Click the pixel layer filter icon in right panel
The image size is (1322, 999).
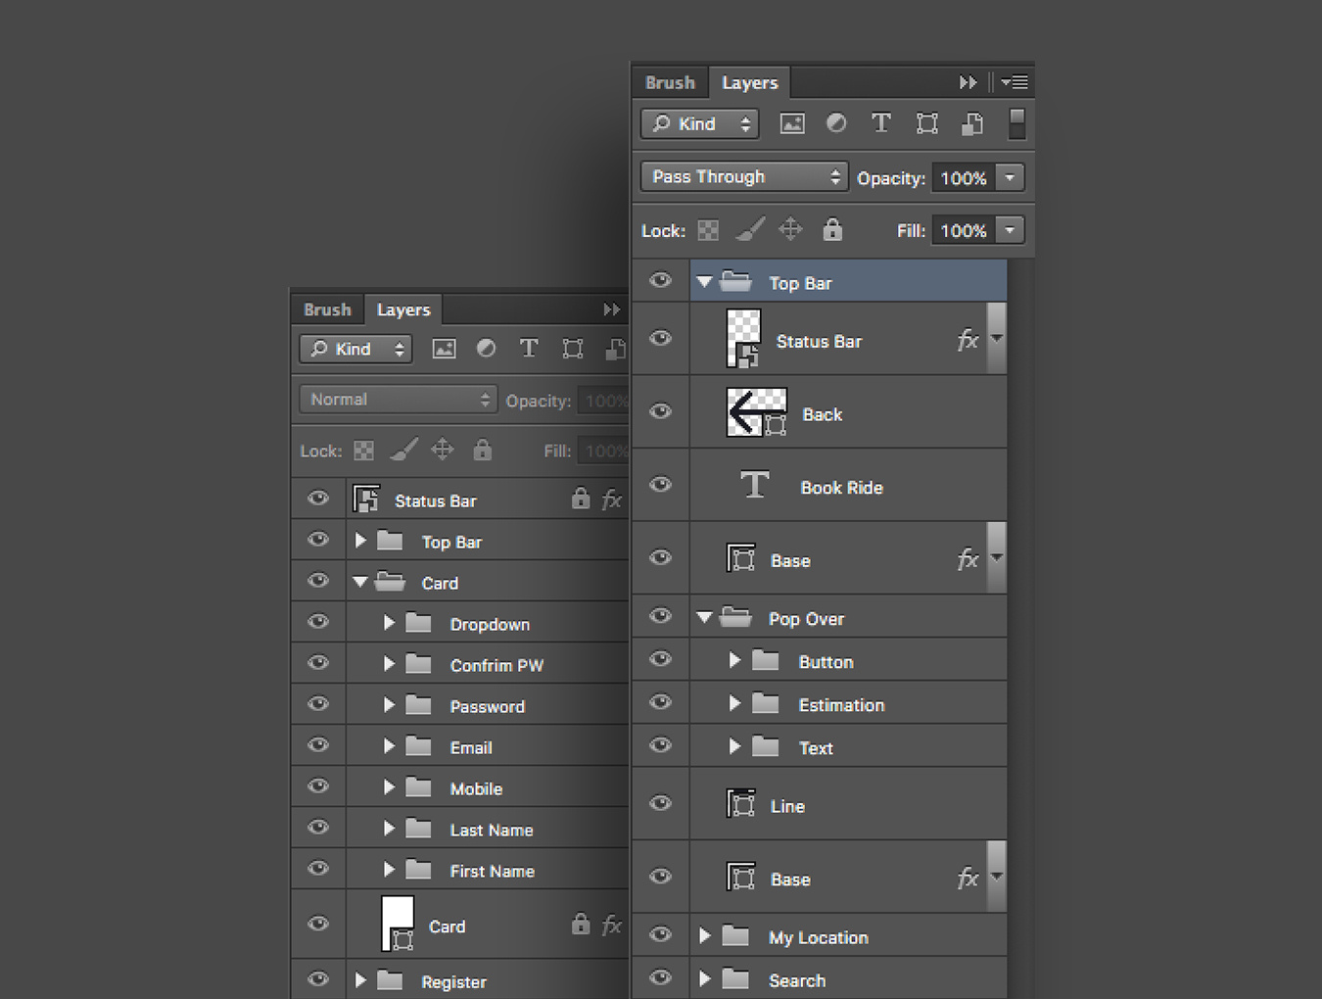(791, 123)
